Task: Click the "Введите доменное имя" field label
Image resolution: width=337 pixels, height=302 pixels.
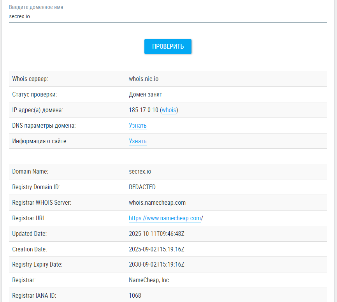Action: tap(36, 7)
